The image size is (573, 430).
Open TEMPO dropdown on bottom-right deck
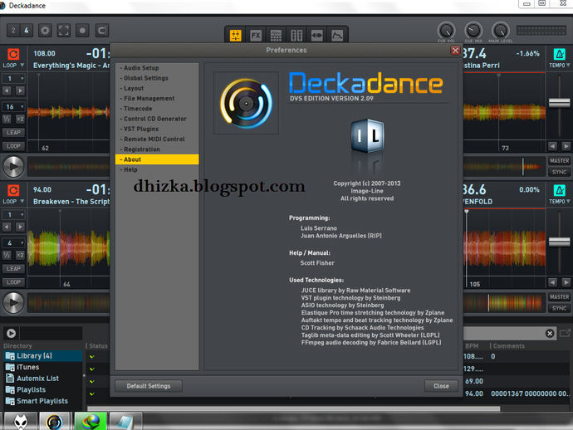(560, 202)
